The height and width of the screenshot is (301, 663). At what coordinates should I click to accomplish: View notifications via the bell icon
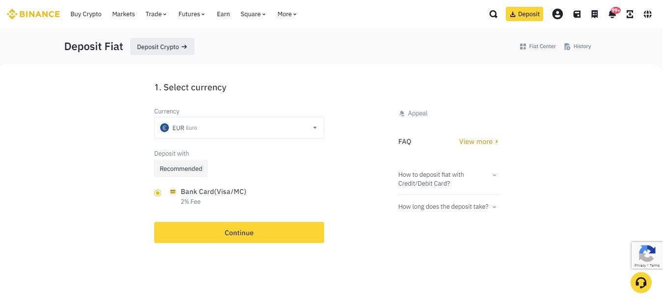tap(612, 14)
